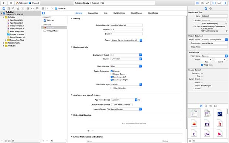Open the Status Bar Style dropdown
229x143 pixels.
[x=126, y=84]
